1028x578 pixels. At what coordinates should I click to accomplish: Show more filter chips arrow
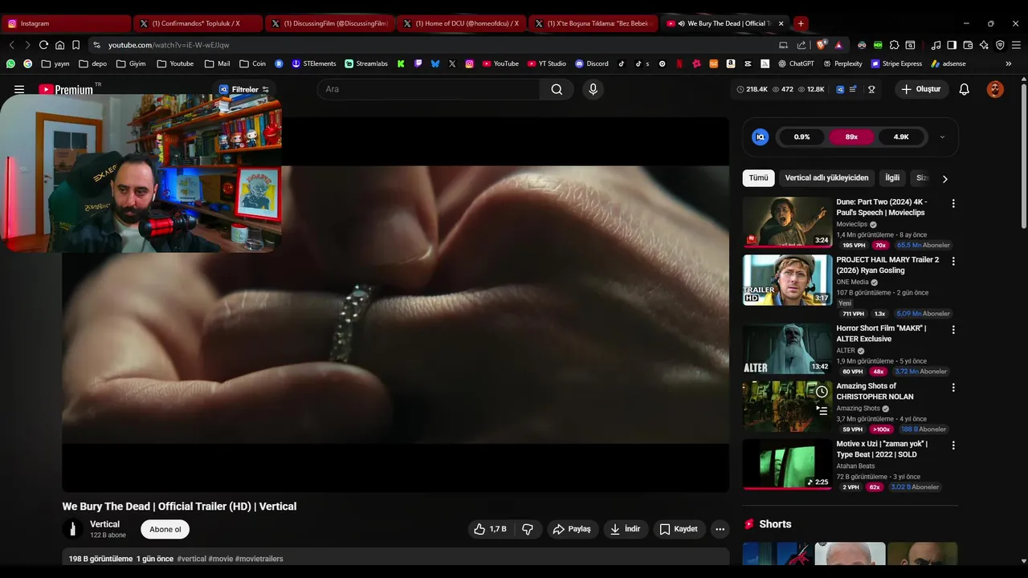click(944, 179)
